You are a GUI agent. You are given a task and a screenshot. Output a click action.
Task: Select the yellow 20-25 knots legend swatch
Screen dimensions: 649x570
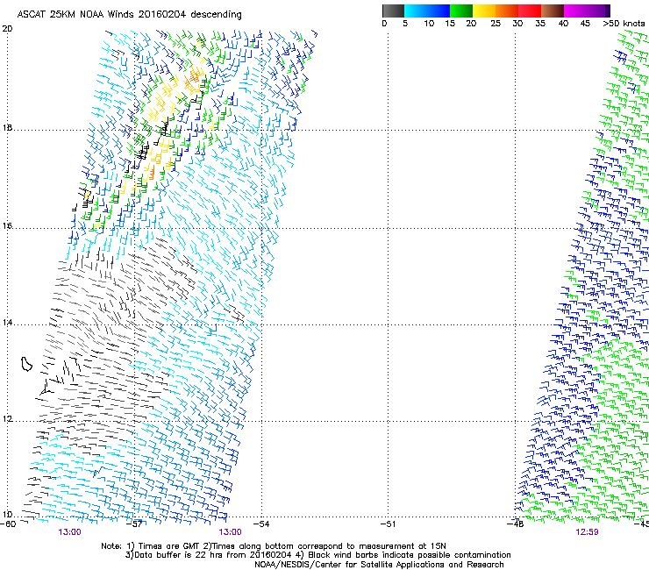click(484, 11)
